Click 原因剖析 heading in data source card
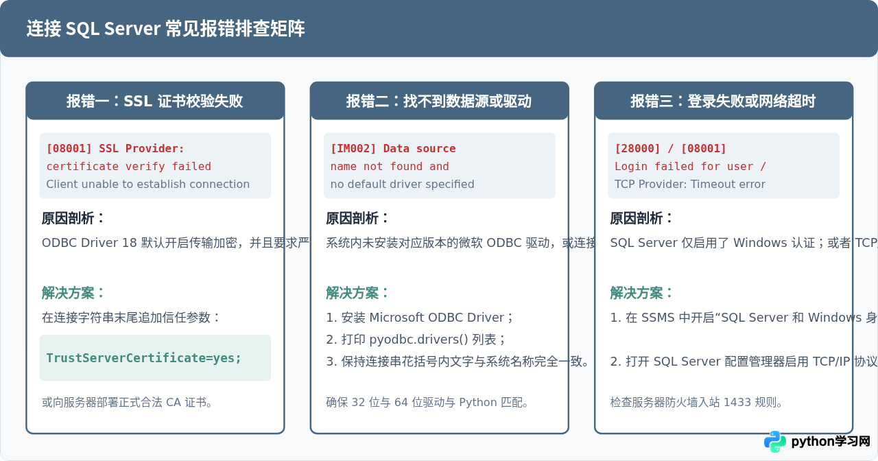 357,218
